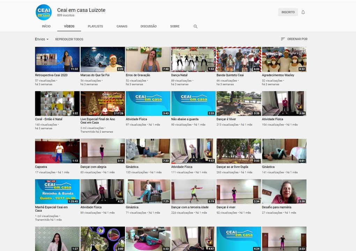Open Agradecimentos Wasley thumbnail

pyautogui.click(x=284, y=59)
